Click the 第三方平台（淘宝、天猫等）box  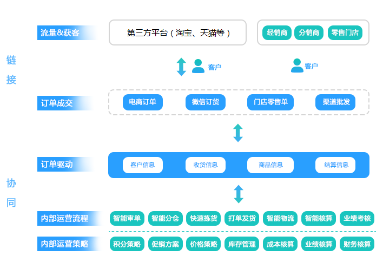(x=177, y=32)
